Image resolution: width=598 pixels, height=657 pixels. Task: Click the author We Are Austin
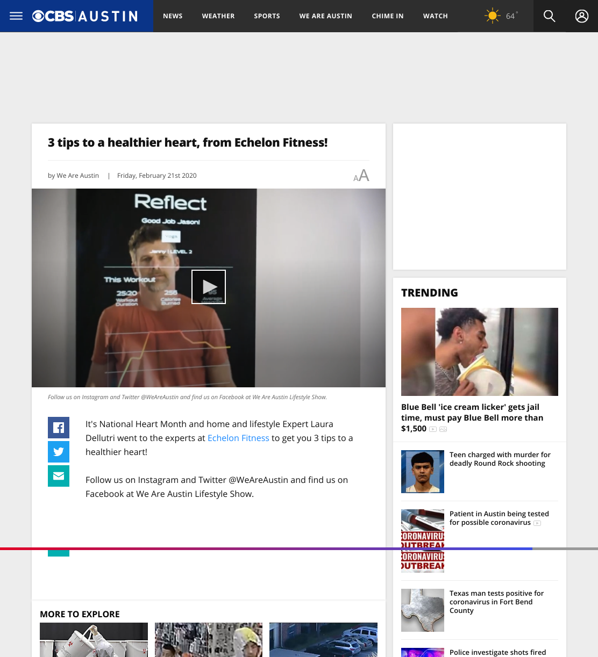[x=77, y=176]
